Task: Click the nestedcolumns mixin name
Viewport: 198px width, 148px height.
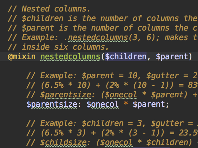Action: (70, 57)
